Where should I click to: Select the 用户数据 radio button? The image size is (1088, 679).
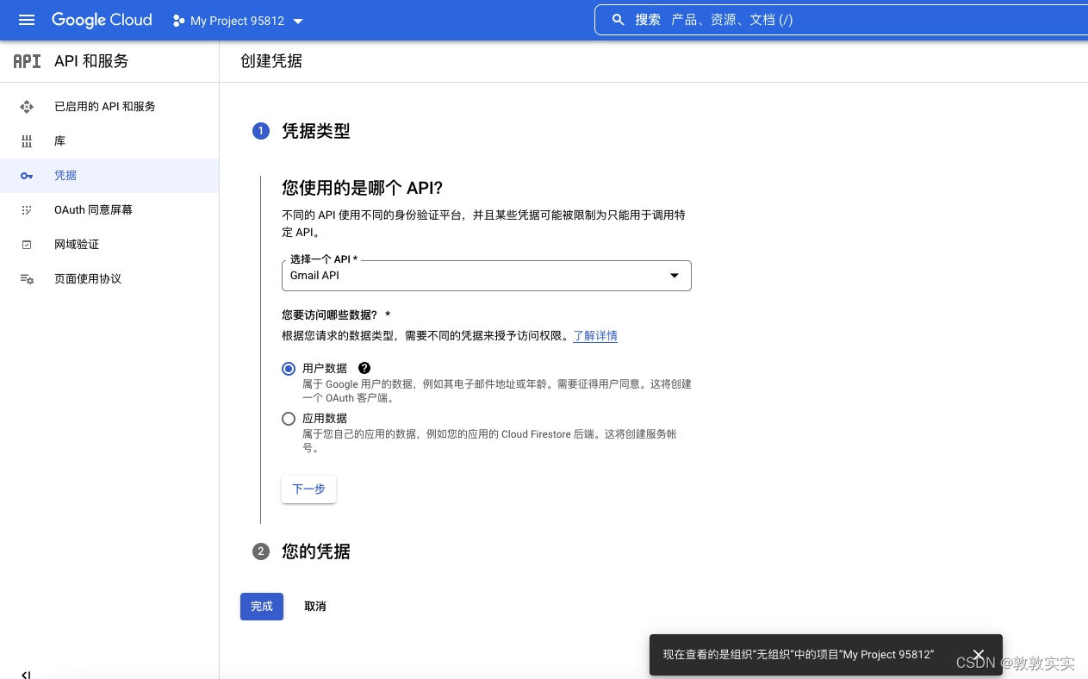[289, 369]
